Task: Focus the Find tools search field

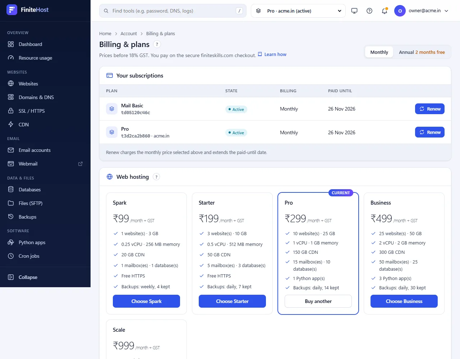Action: [173, 11]
